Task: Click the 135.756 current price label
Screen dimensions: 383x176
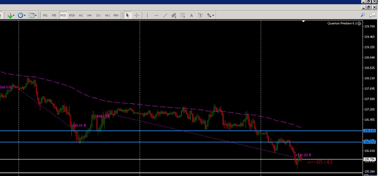Action: point(369,159)
